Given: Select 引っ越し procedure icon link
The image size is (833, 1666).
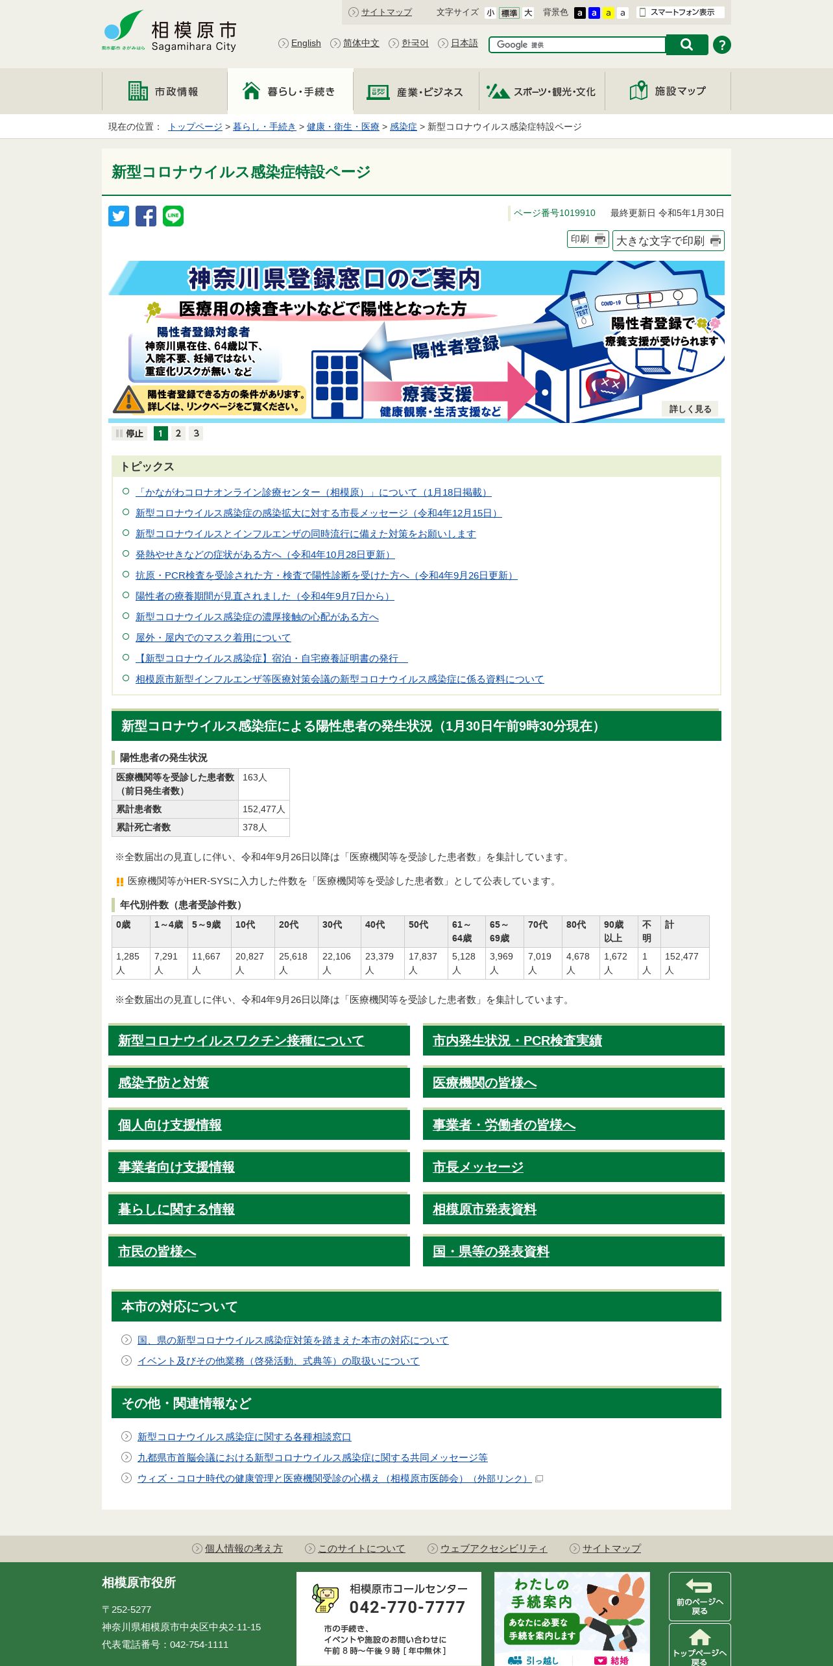Looking at the screenshot, I should tap(533, 1660).
